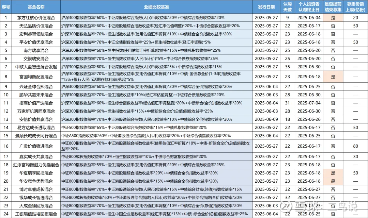Click the fund name 南方瑞享混合
Screen dimensions: 368x218
click(x=36, y=50)
